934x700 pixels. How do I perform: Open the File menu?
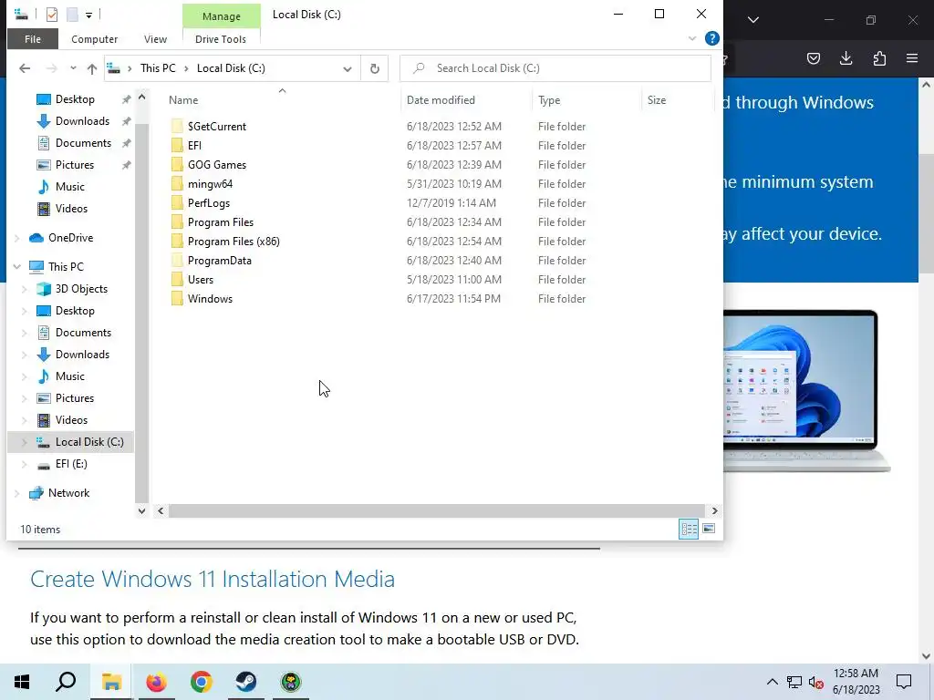pyautogui.click(x=33, y=39)
